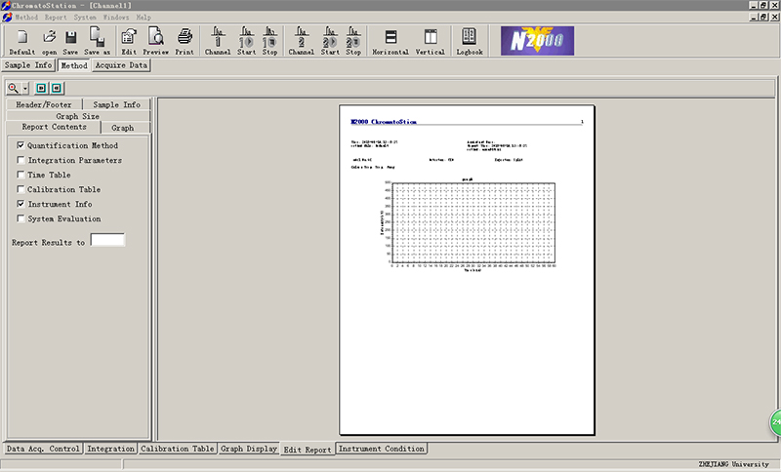Load the Default method icon
This screenshot has height=472, width=781.
[x=21, y=41]
